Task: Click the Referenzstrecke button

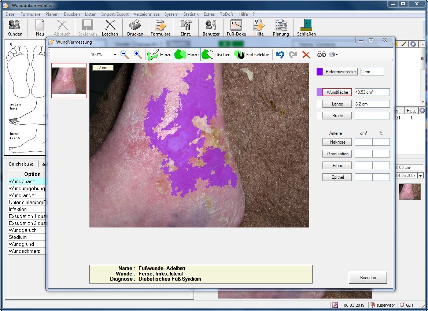Action: (340, 72)
